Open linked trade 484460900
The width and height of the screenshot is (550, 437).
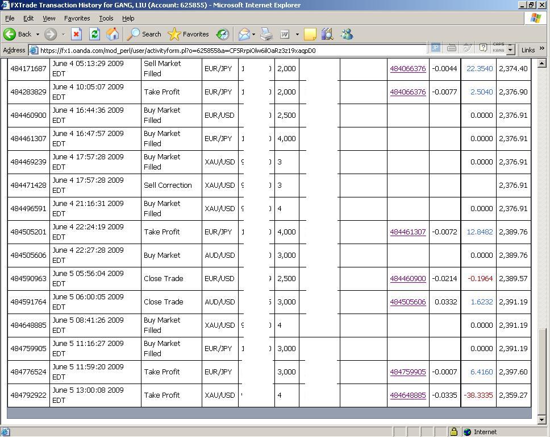tap(408, 279)
